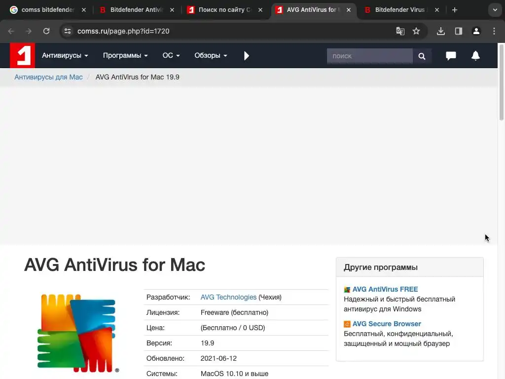Click the AVG AntiVirus FREE icon
This screenshot has height=379, width=505.
[x=347, y=290]
